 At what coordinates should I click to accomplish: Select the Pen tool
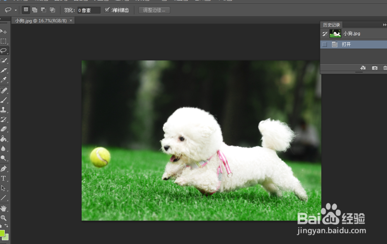click(4, 169)
